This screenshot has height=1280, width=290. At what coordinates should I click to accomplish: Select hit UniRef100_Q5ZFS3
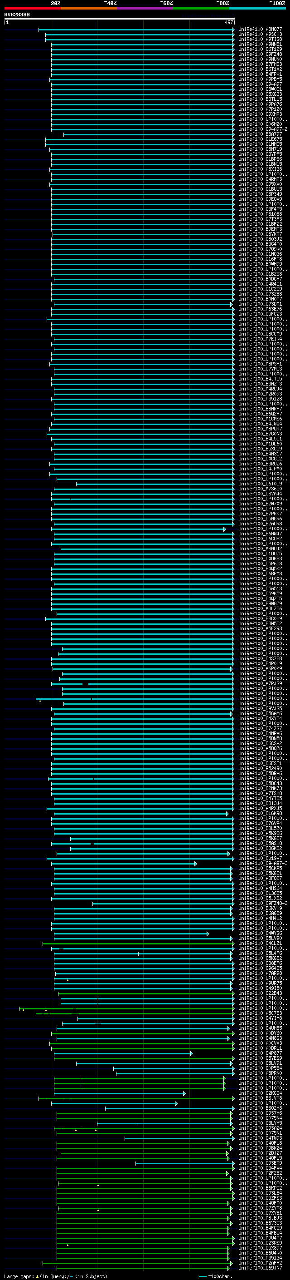pos(260,1197)
